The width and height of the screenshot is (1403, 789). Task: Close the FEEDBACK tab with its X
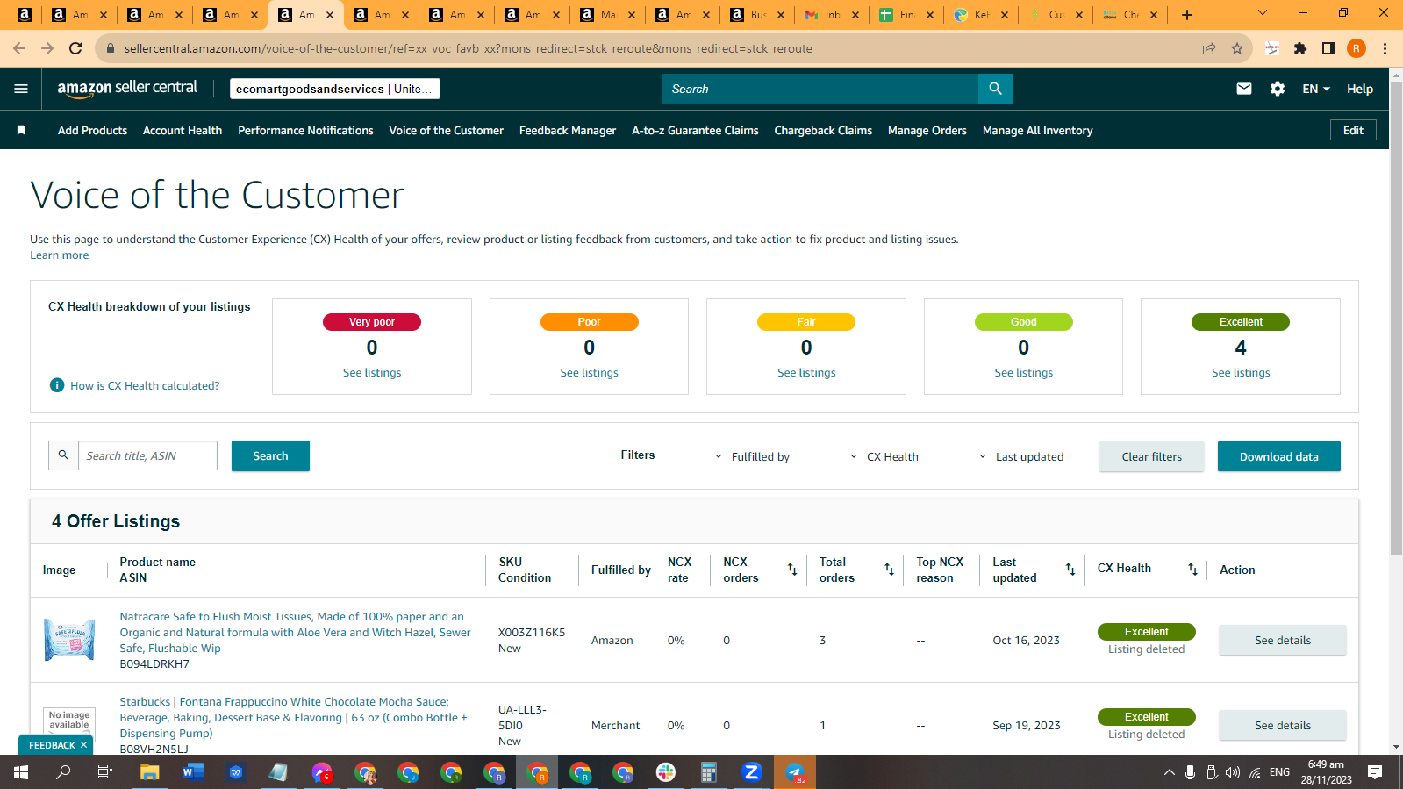pyautogui.click(x=84, y=745)
